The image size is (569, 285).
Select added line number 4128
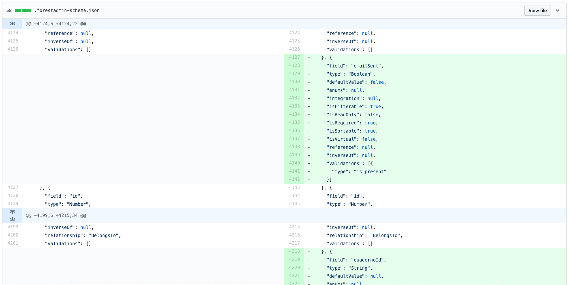coord(294,65)
